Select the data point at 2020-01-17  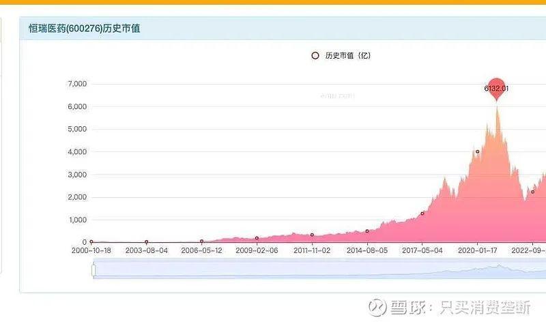pos(477,151)
